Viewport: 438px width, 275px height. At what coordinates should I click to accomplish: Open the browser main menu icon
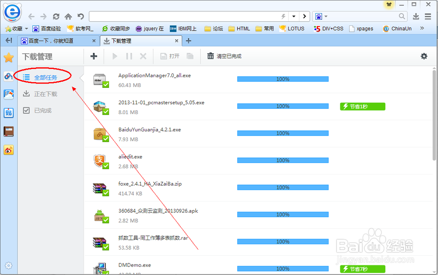pyautogui.click(x=428, y=17)
